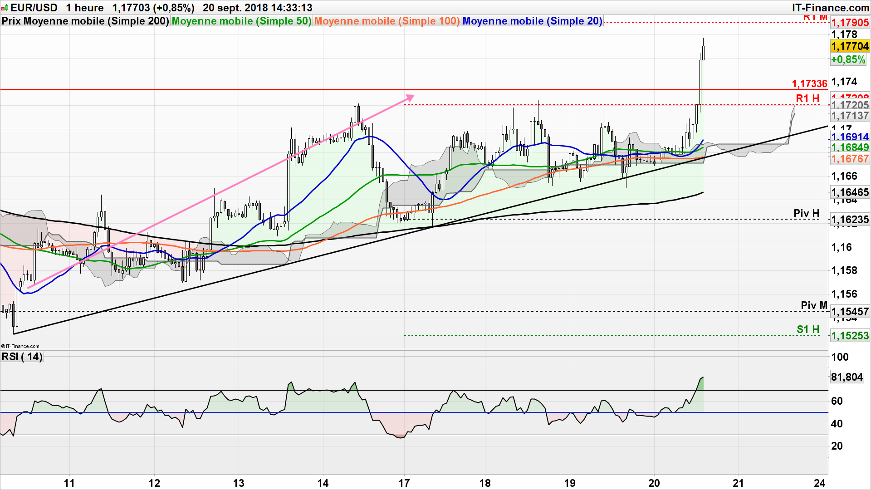
Task: Select Moyenne mobile (Simple 100) legend
Action: pyautogui.click(x=387, y=21)
